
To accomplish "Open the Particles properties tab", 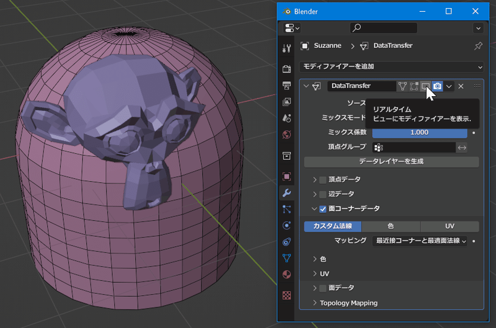I will click(x=286, y=209).
